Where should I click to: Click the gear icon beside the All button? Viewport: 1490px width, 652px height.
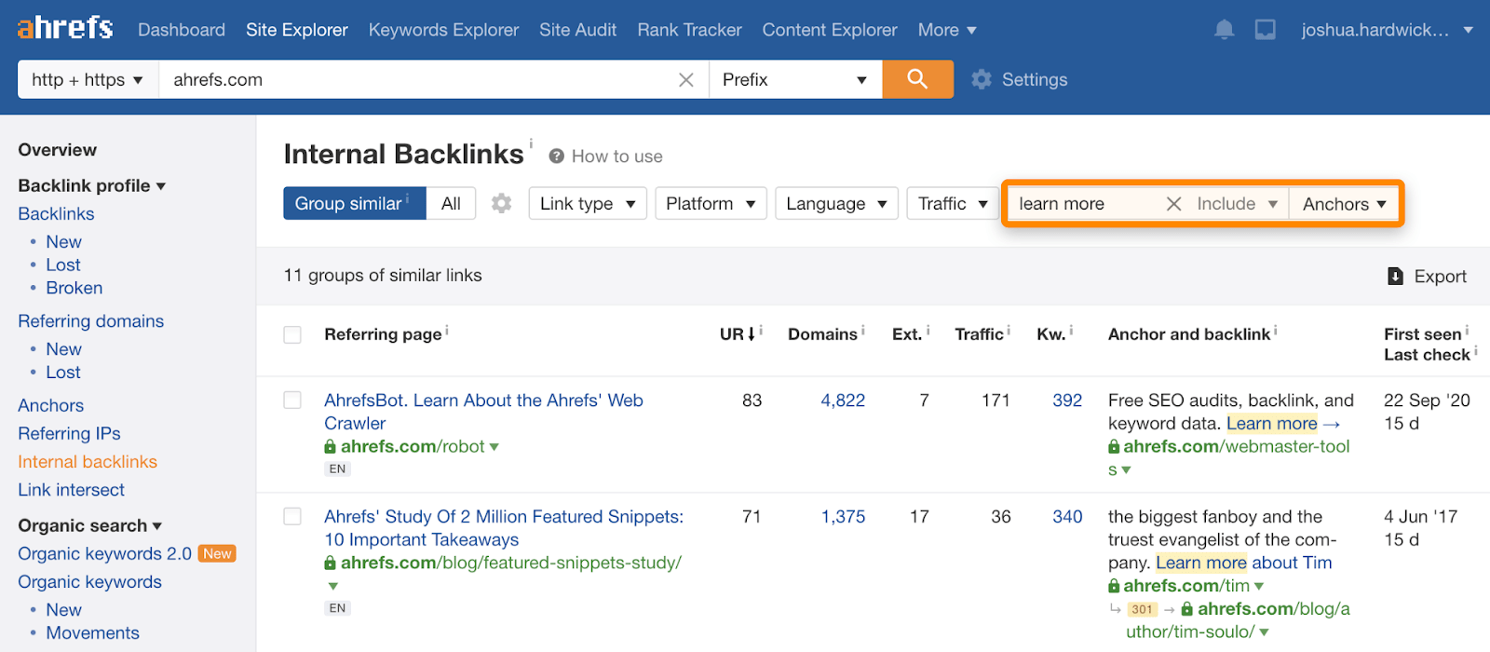click(x=501, y=203)
